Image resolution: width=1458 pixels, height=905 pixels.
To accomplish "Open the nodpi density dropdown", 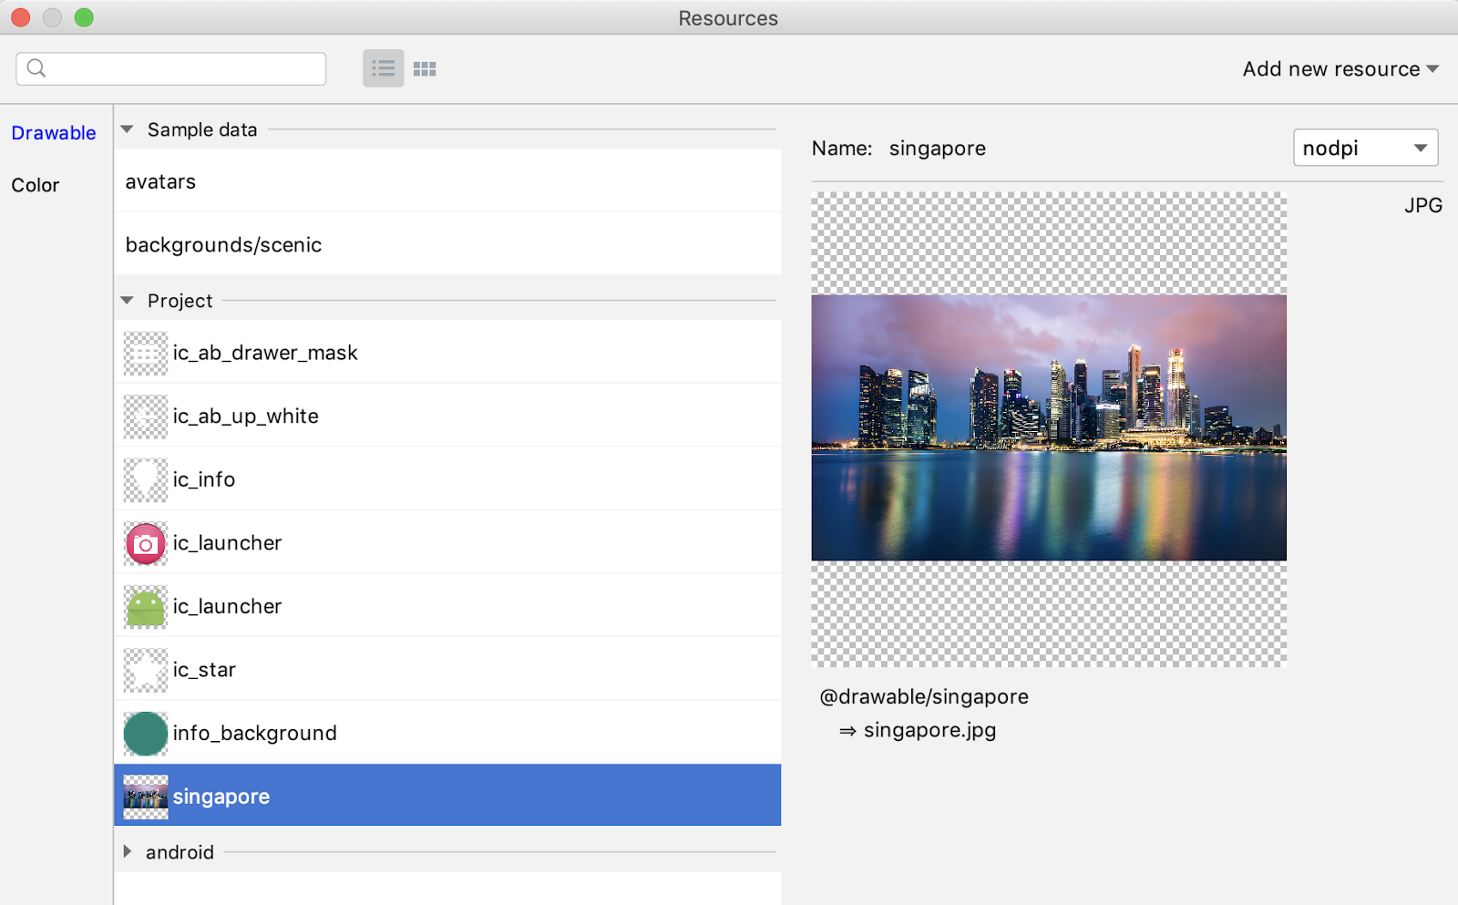I will pos(1364,148).
